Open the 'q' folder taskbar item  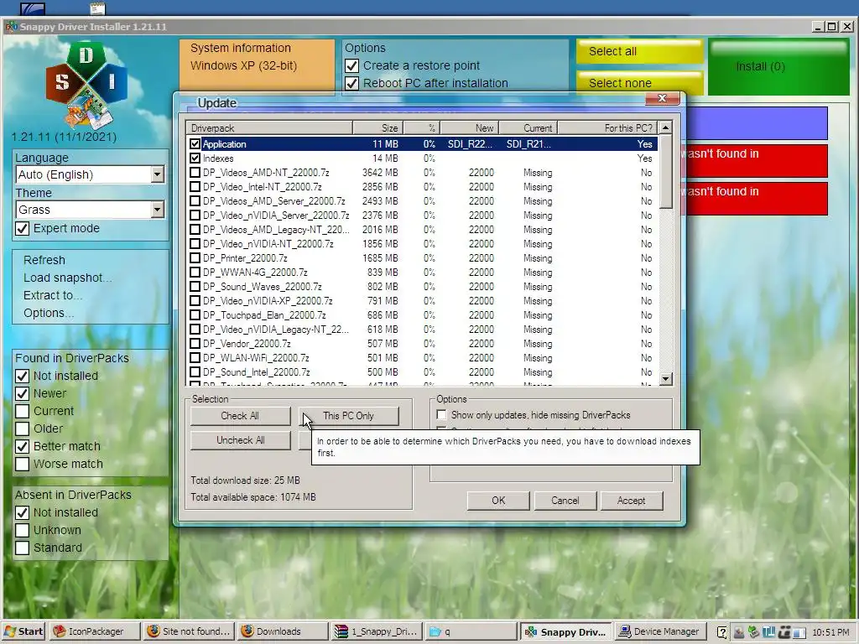[x=471, y=631]
